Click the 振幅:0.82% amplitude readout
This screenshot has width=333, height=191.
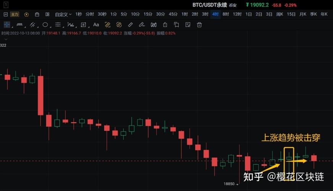[x=166, y=33]
